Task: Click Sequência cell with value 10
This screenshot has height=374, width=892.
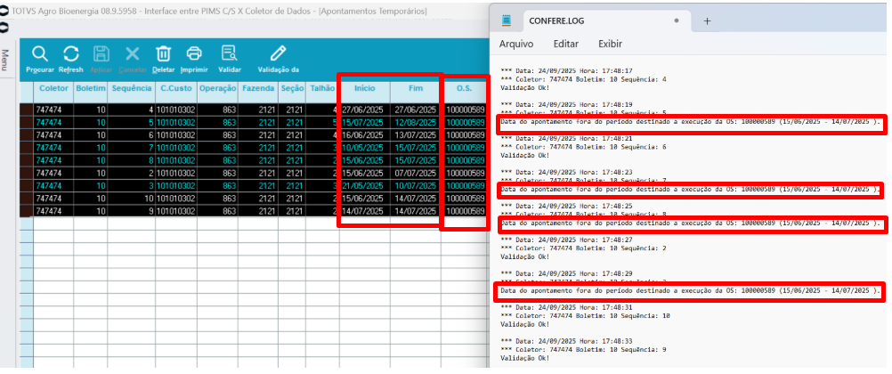Action: 132,198
